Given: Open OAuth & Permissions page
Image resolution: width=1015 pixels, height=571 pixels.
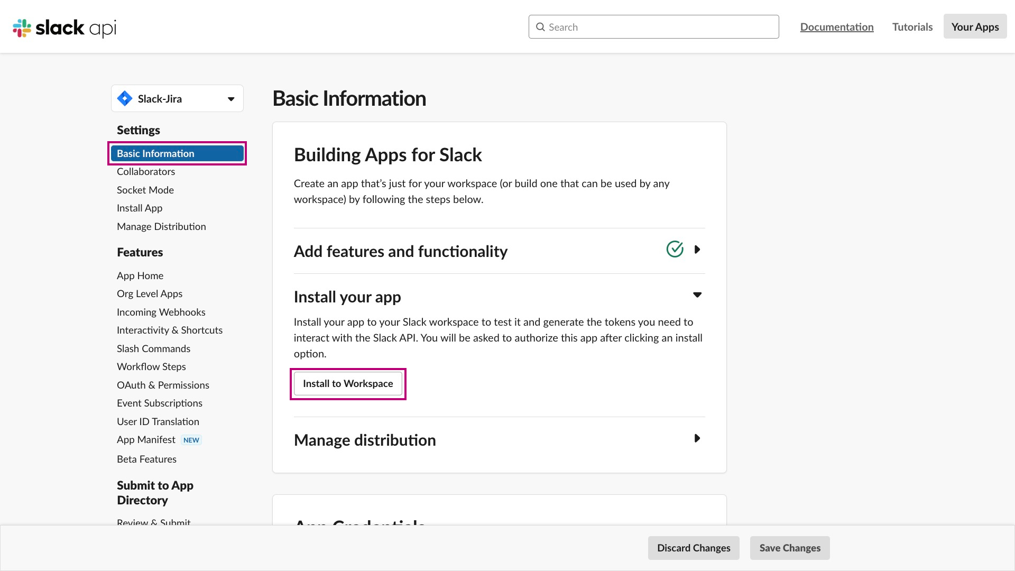Looking at the screenshot, I should click(163, 385).
